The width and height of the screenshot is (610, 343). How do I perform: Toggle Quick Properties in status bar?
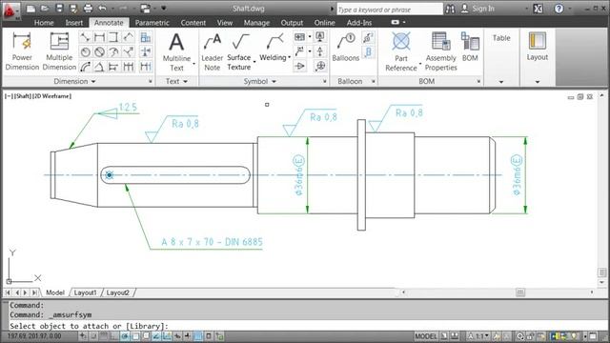click(209, 336)
